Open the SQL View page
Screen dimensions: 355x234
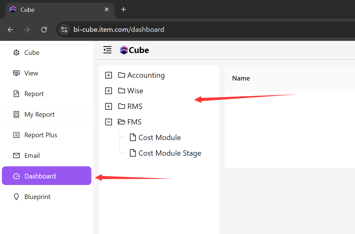pyautogui.click(x=31, y=73)
